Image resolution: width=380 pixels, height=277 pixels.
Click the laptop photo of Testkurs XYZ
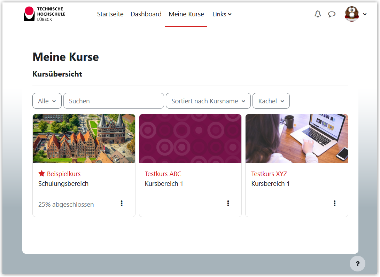[297, 138]
